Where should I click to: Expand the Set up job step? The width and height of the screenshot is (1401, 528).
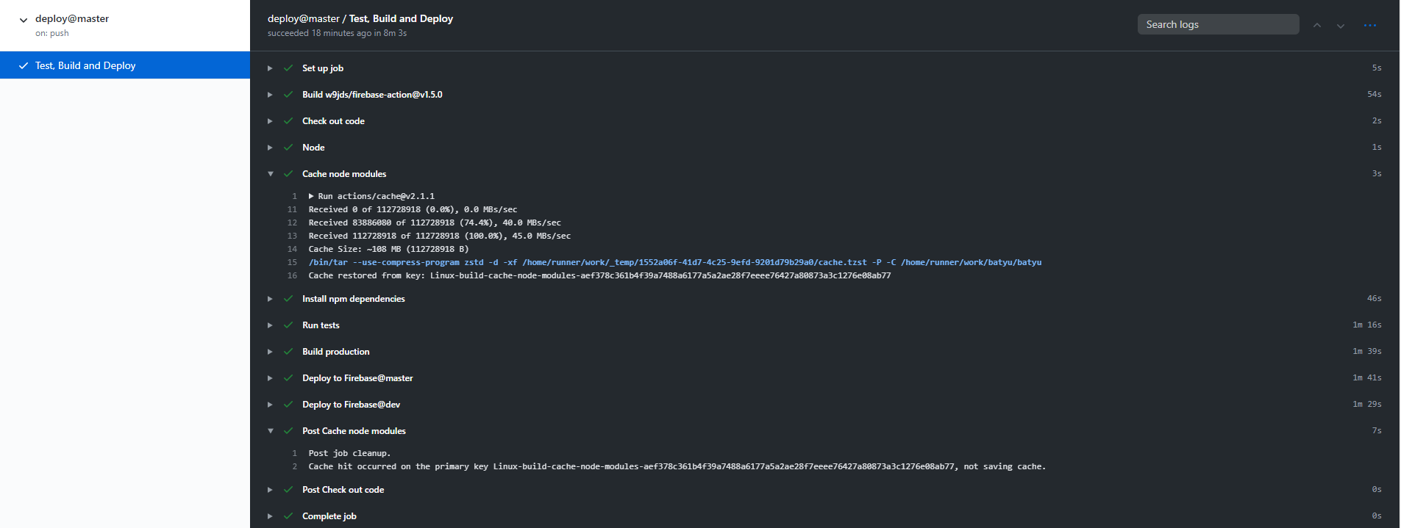[270, 68]
